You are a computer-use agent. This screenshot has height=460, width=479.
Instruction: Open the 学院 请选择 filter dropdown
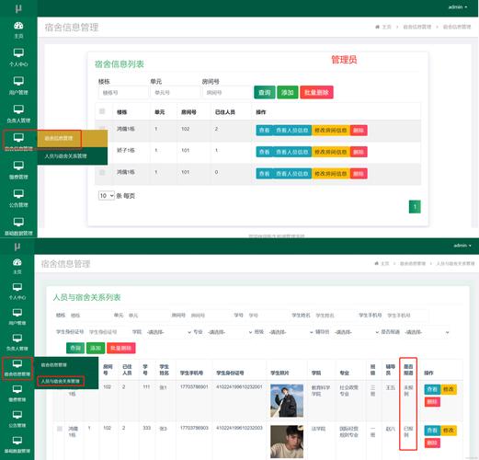(x=169, y=332)
